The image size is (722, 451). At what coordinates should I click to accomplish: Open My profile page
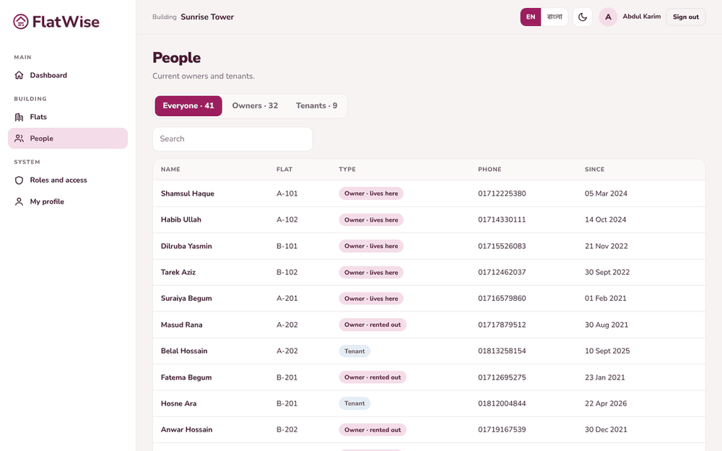(x=68, y=201)
